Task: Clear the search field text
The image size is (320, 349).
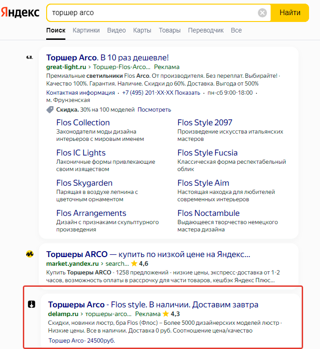Action: point(262,13)
